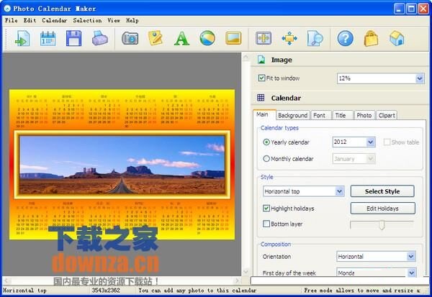Open the calendar settings toolbar icon

point(48,39)
